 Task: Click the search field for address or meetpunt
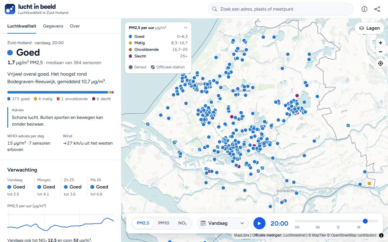click(281, 9)
